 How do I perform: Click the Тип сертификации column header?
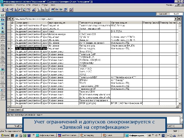[95, 22]
